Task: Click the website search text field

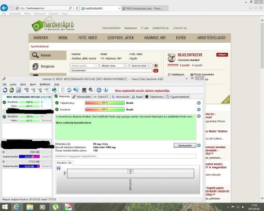Action: pyautogui.click(x=111, y=71)
